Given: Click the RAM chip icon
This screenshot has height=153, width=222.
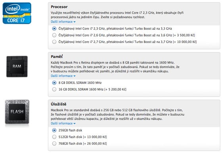Looking at the screenshot, I should [x=17, y=67].
